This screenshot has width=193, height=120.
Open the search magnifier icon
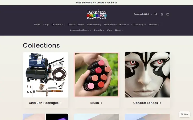click(156, 14)
